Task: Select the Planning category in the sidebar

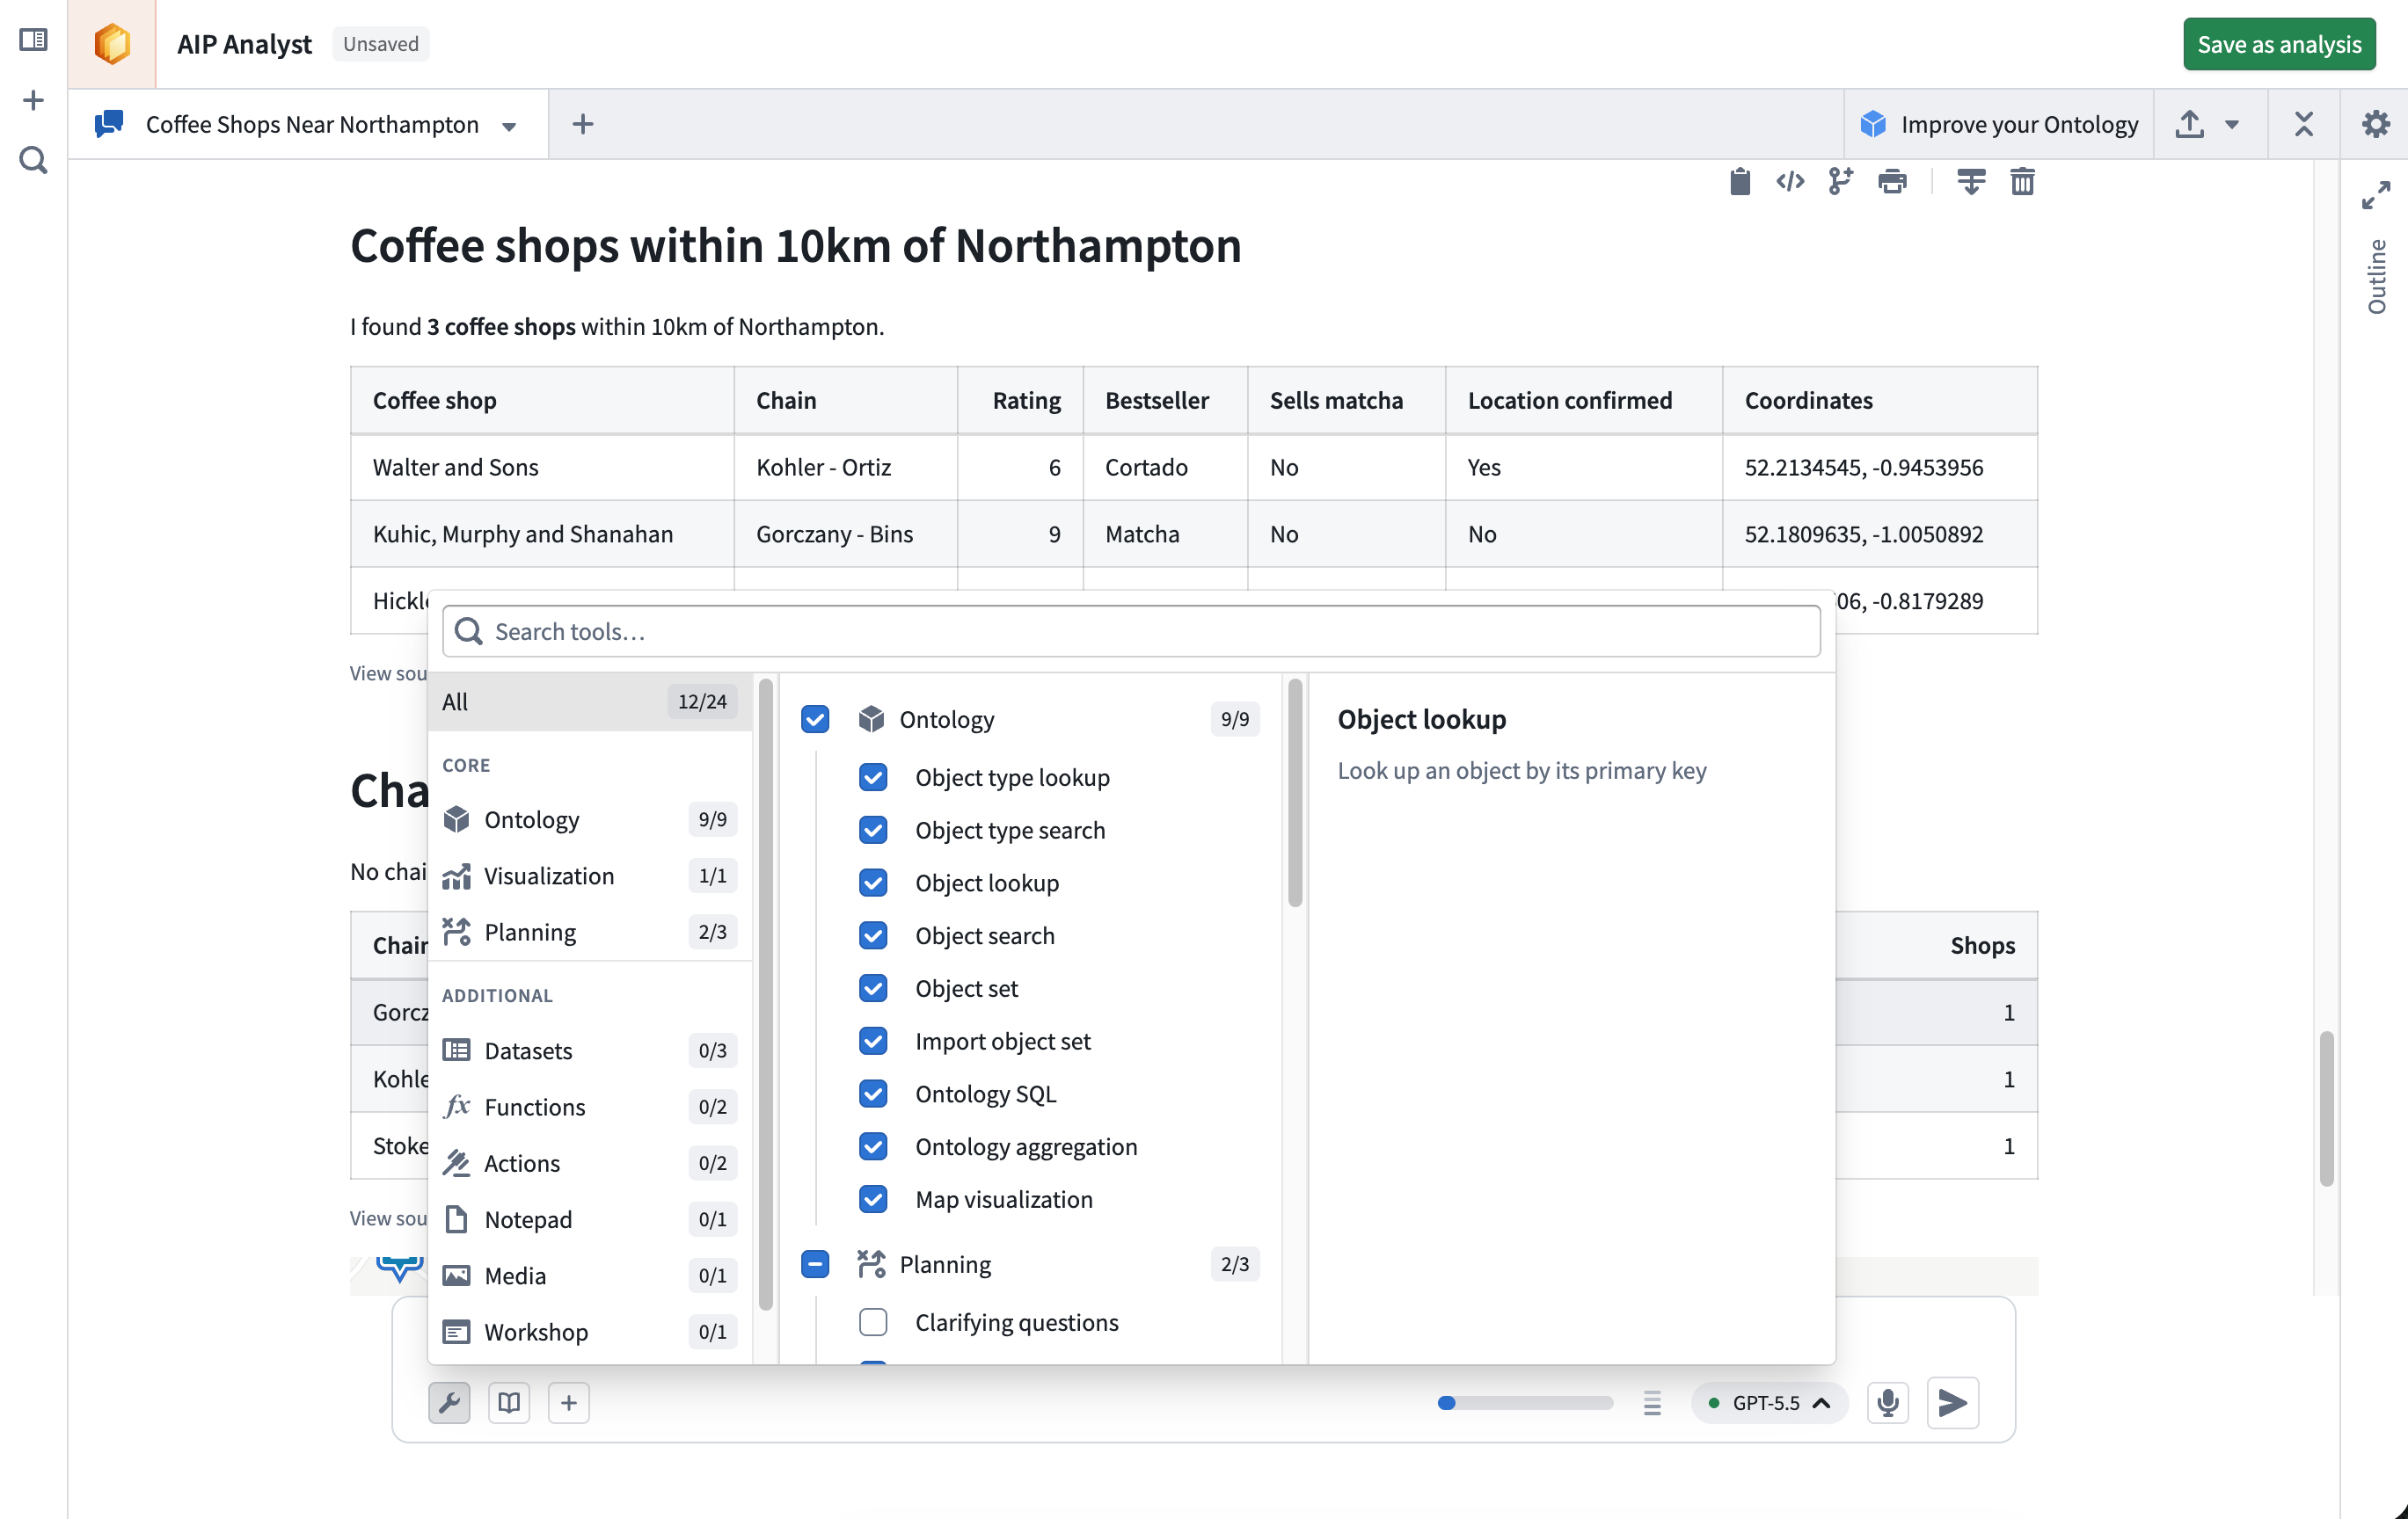Action: click(590, 933)
